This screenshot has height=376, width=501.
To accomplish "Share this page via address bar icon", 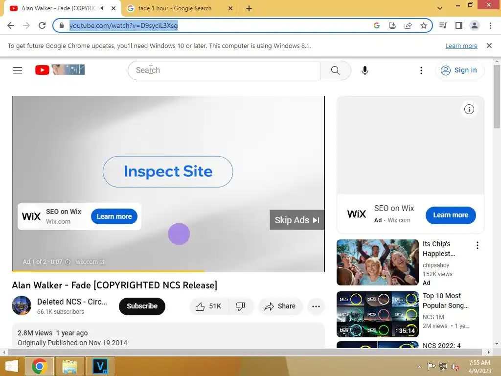I will pos(408,25).
